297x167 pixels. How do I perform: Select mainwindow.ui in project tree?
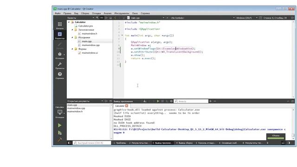tap(90, 53)
